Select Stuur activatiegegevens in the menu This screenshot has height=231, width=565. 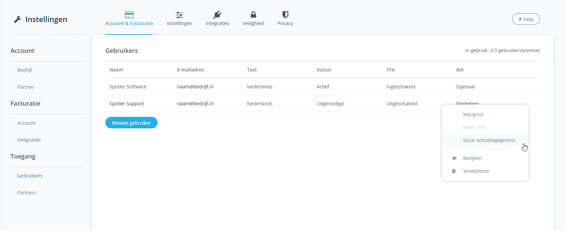click(x=489, y=140)
